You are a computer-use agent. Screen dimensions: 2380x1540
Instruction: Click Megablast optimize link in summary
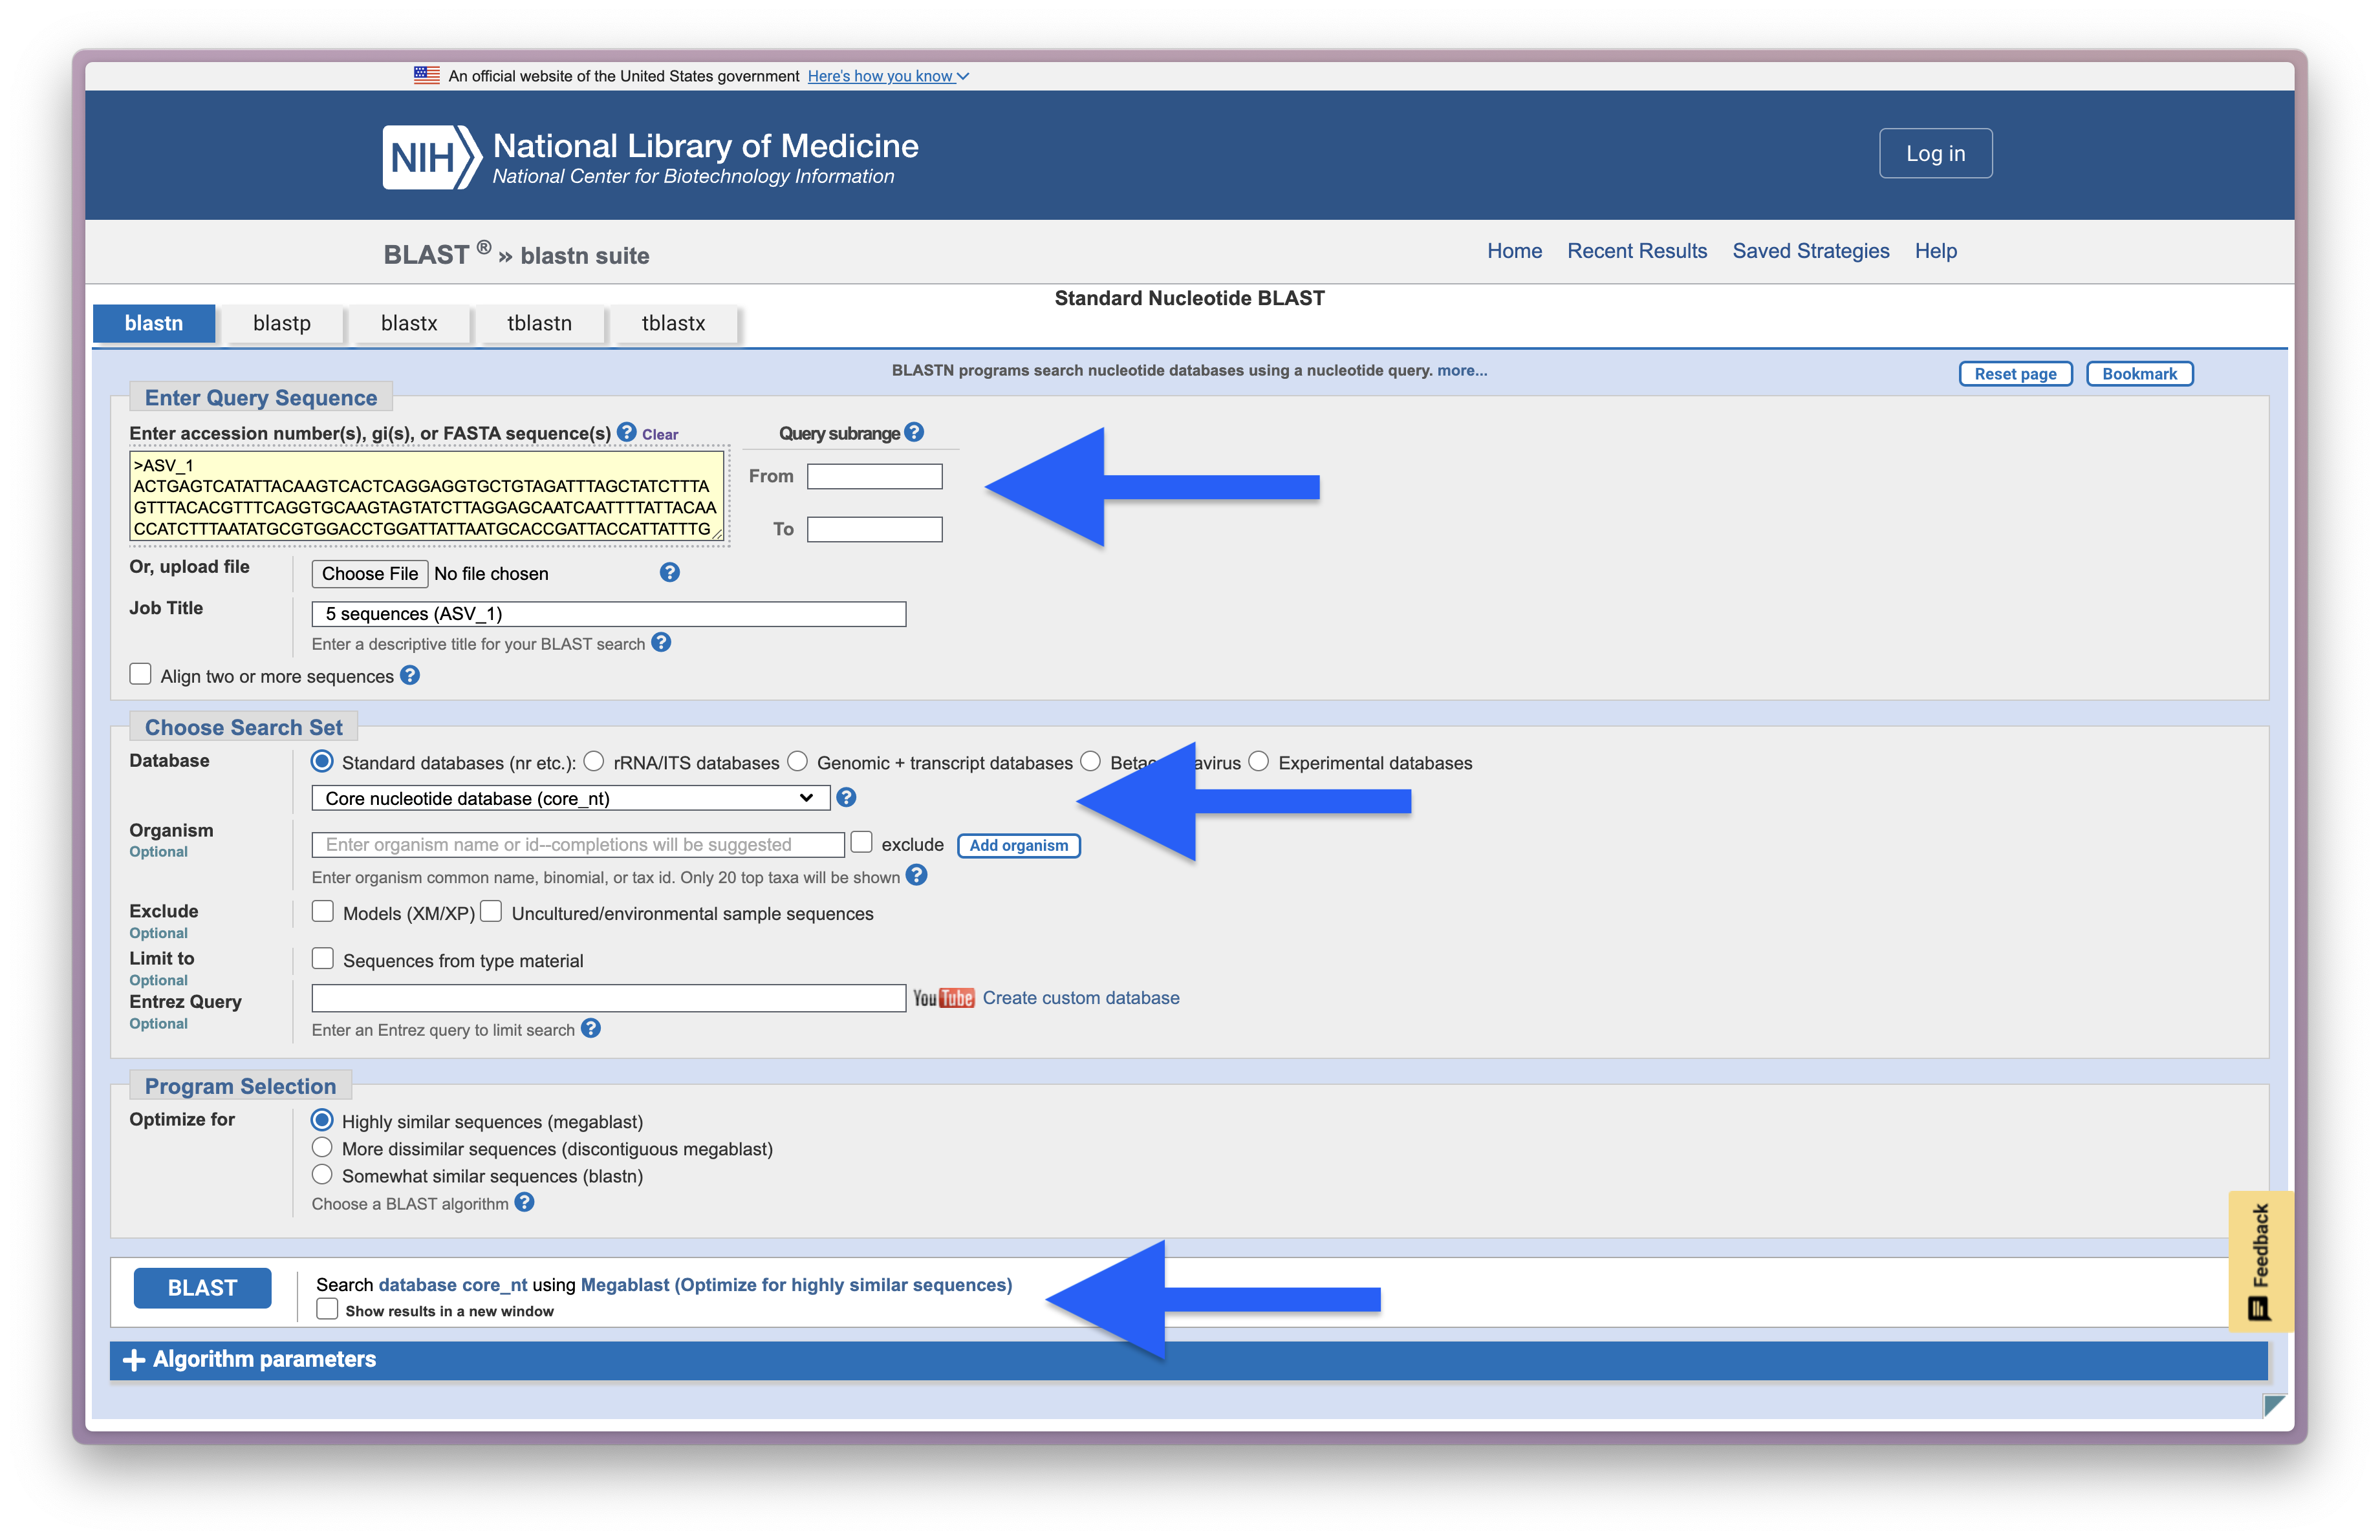pos(796,1284)
